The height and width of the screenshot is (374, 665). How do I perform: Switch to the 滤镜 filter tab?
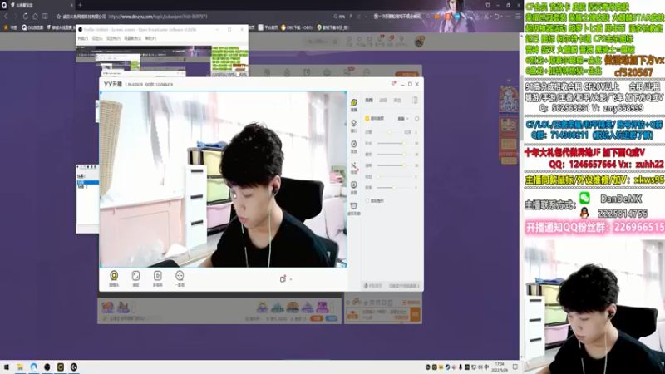(383, 100)
